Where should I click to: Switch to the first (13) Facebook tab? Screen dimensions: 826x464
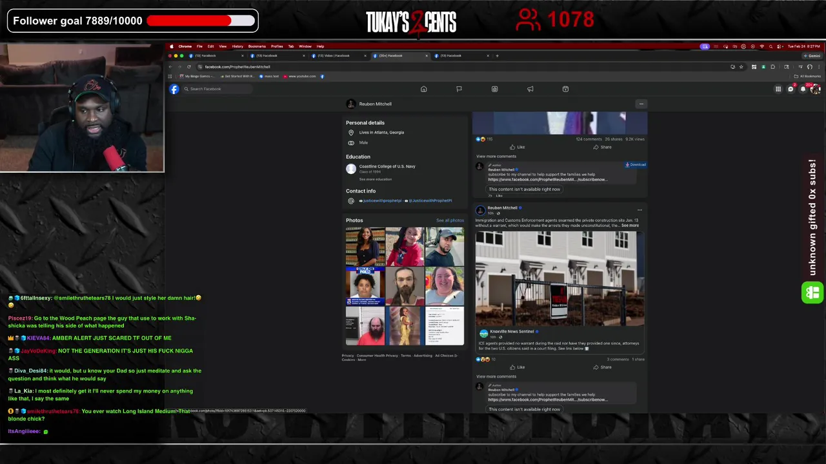(216, 55)
